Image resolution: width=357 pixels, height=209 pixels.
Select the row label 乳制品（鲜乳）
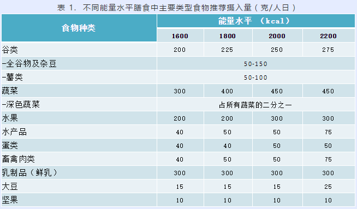(29, 172)
